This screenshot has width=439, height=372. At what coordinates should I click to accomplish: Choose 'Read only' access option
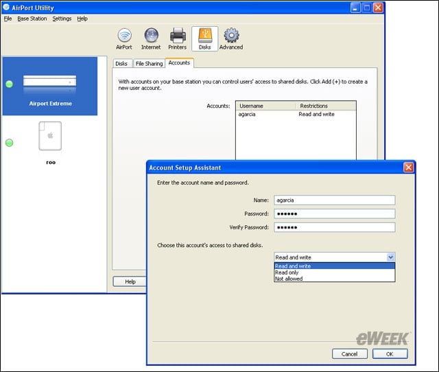pos(335,272)
